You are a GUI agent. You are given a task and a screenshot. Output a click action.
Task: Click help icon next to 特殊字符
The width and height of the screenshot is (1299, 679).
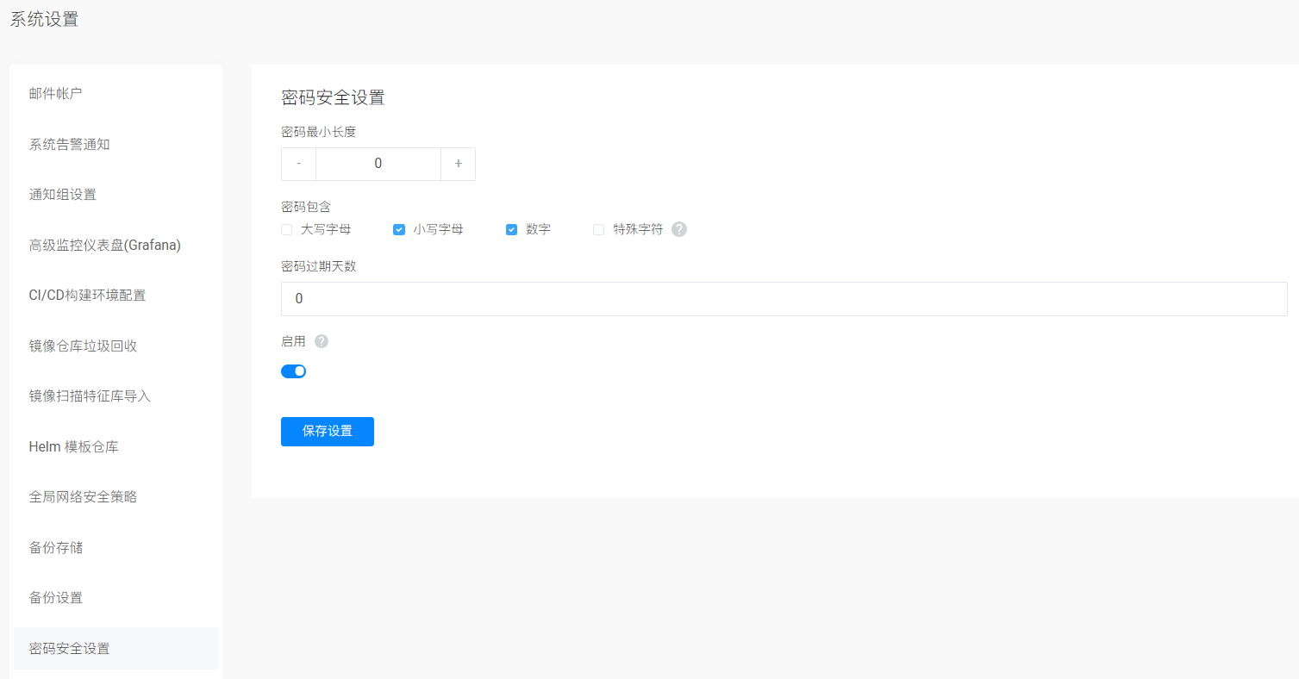pyautogui.click(x=679, y=229)
